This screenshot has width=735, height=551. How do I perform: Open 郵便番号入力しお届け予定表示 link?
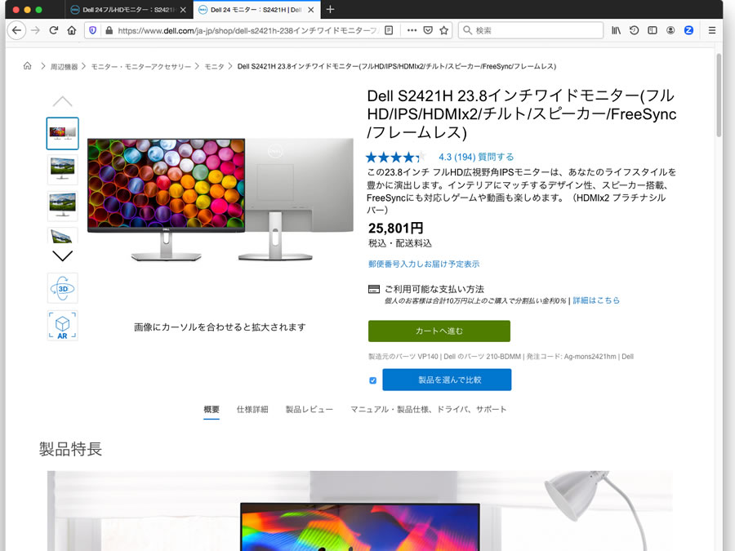(424, 264)
